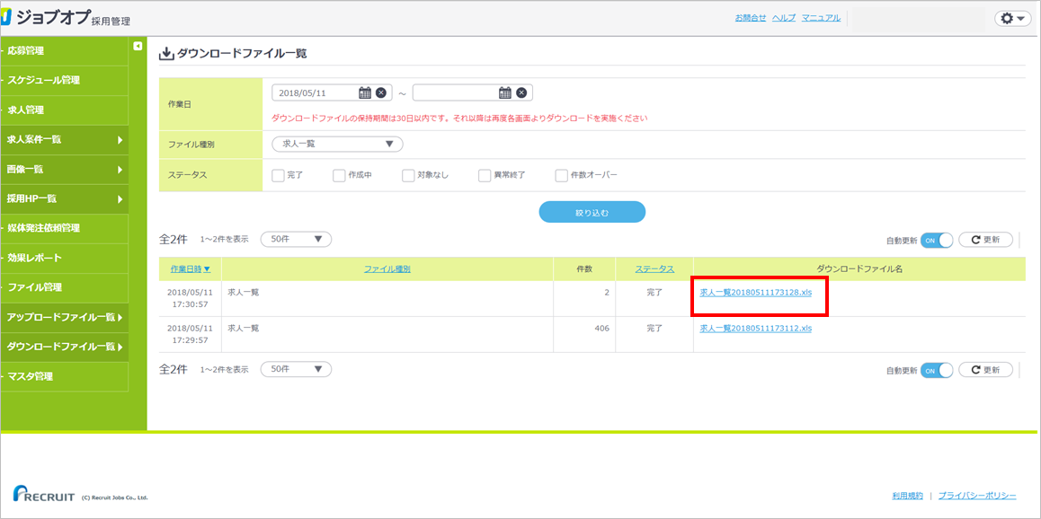Image resolution: width=1041 pixels, height=519 pixels.
Task: Open the end date calendar picker
Action: click(x=505, y=92)
